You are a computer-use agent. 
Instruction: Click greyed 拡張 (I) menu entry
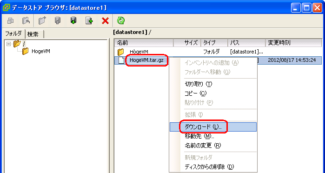click(x=213, y=114)
